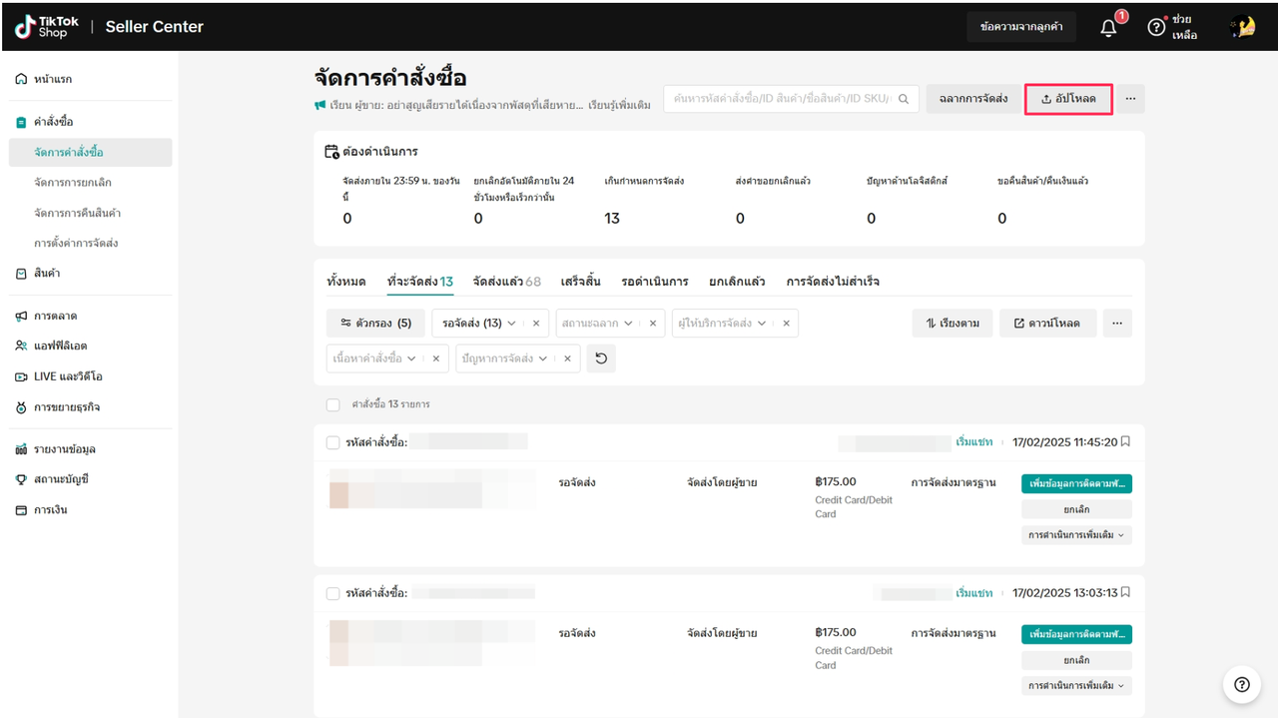Click the bookmark icon on first order

click(x=1126, y=441)
